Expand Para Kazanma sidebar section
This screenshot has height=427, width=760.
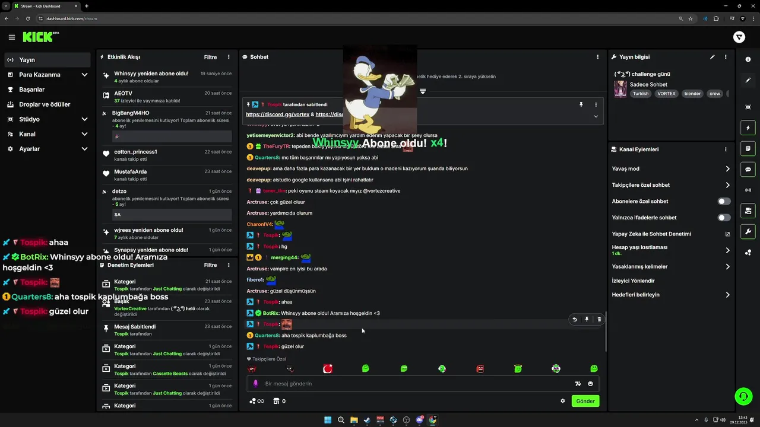click(x=84, y=75)
